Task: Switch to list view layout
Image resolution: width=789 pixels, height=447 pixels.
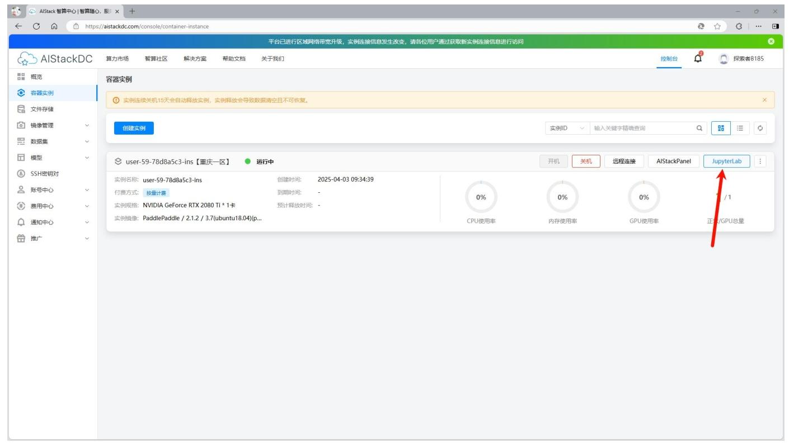Action: click(739, 128)
